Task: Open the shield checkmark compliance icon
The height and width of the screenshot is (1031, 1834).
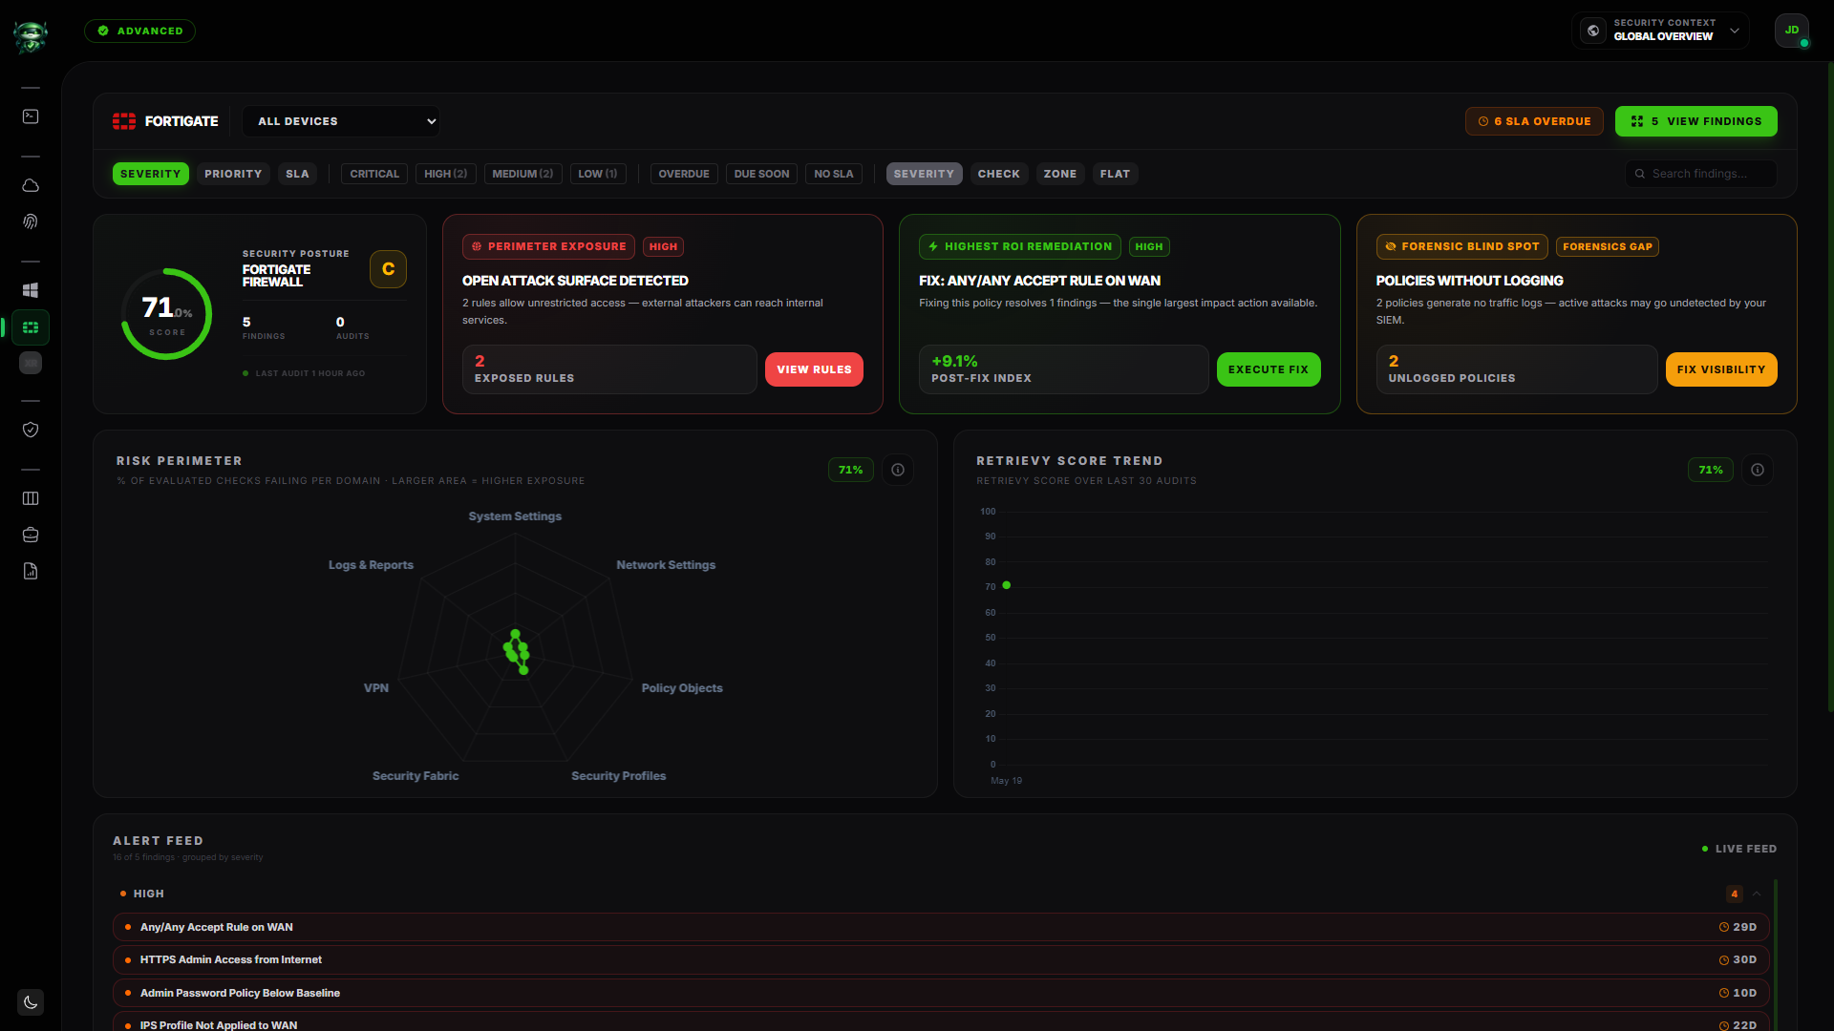Action: click(x=31, y=430)
